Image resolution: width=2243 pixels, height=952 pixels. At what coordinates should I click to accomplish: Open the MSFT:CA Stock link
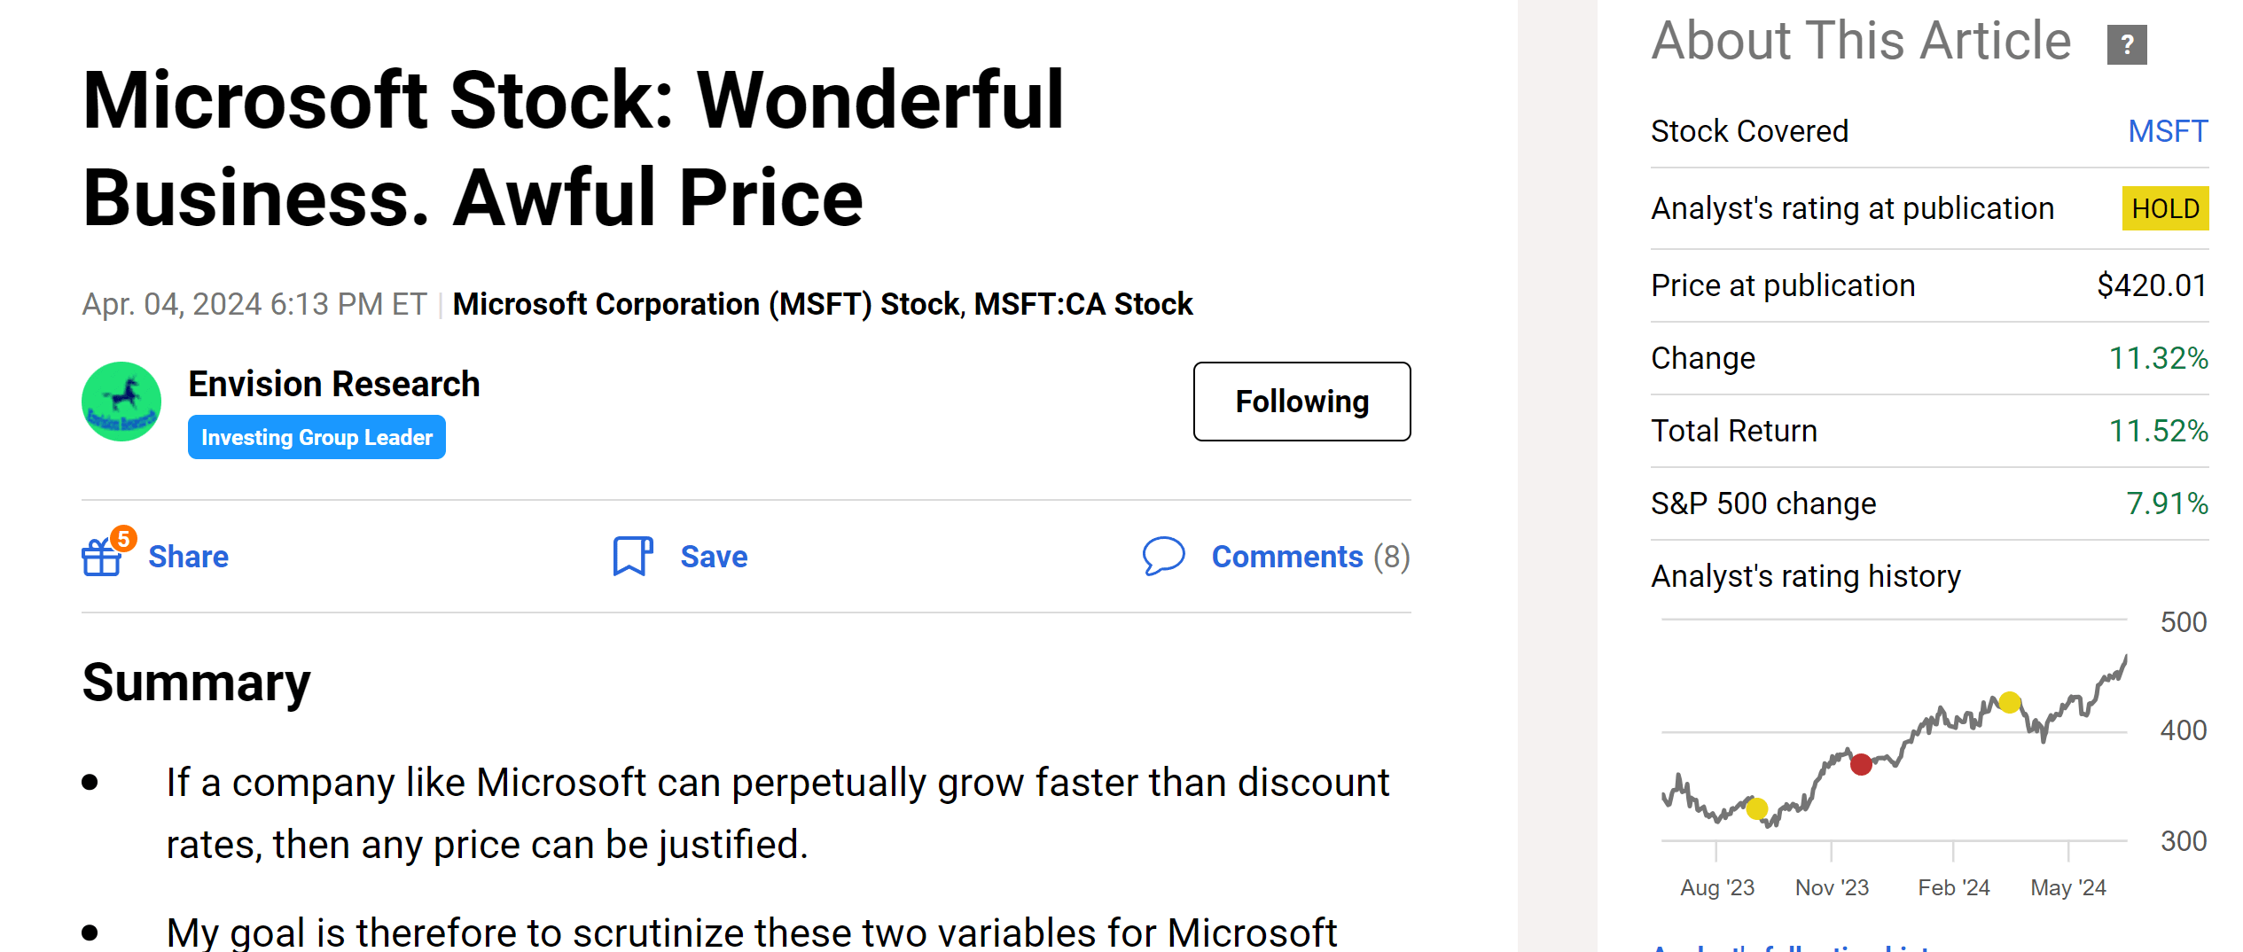pyautogui.click(x=1082, y=304)
